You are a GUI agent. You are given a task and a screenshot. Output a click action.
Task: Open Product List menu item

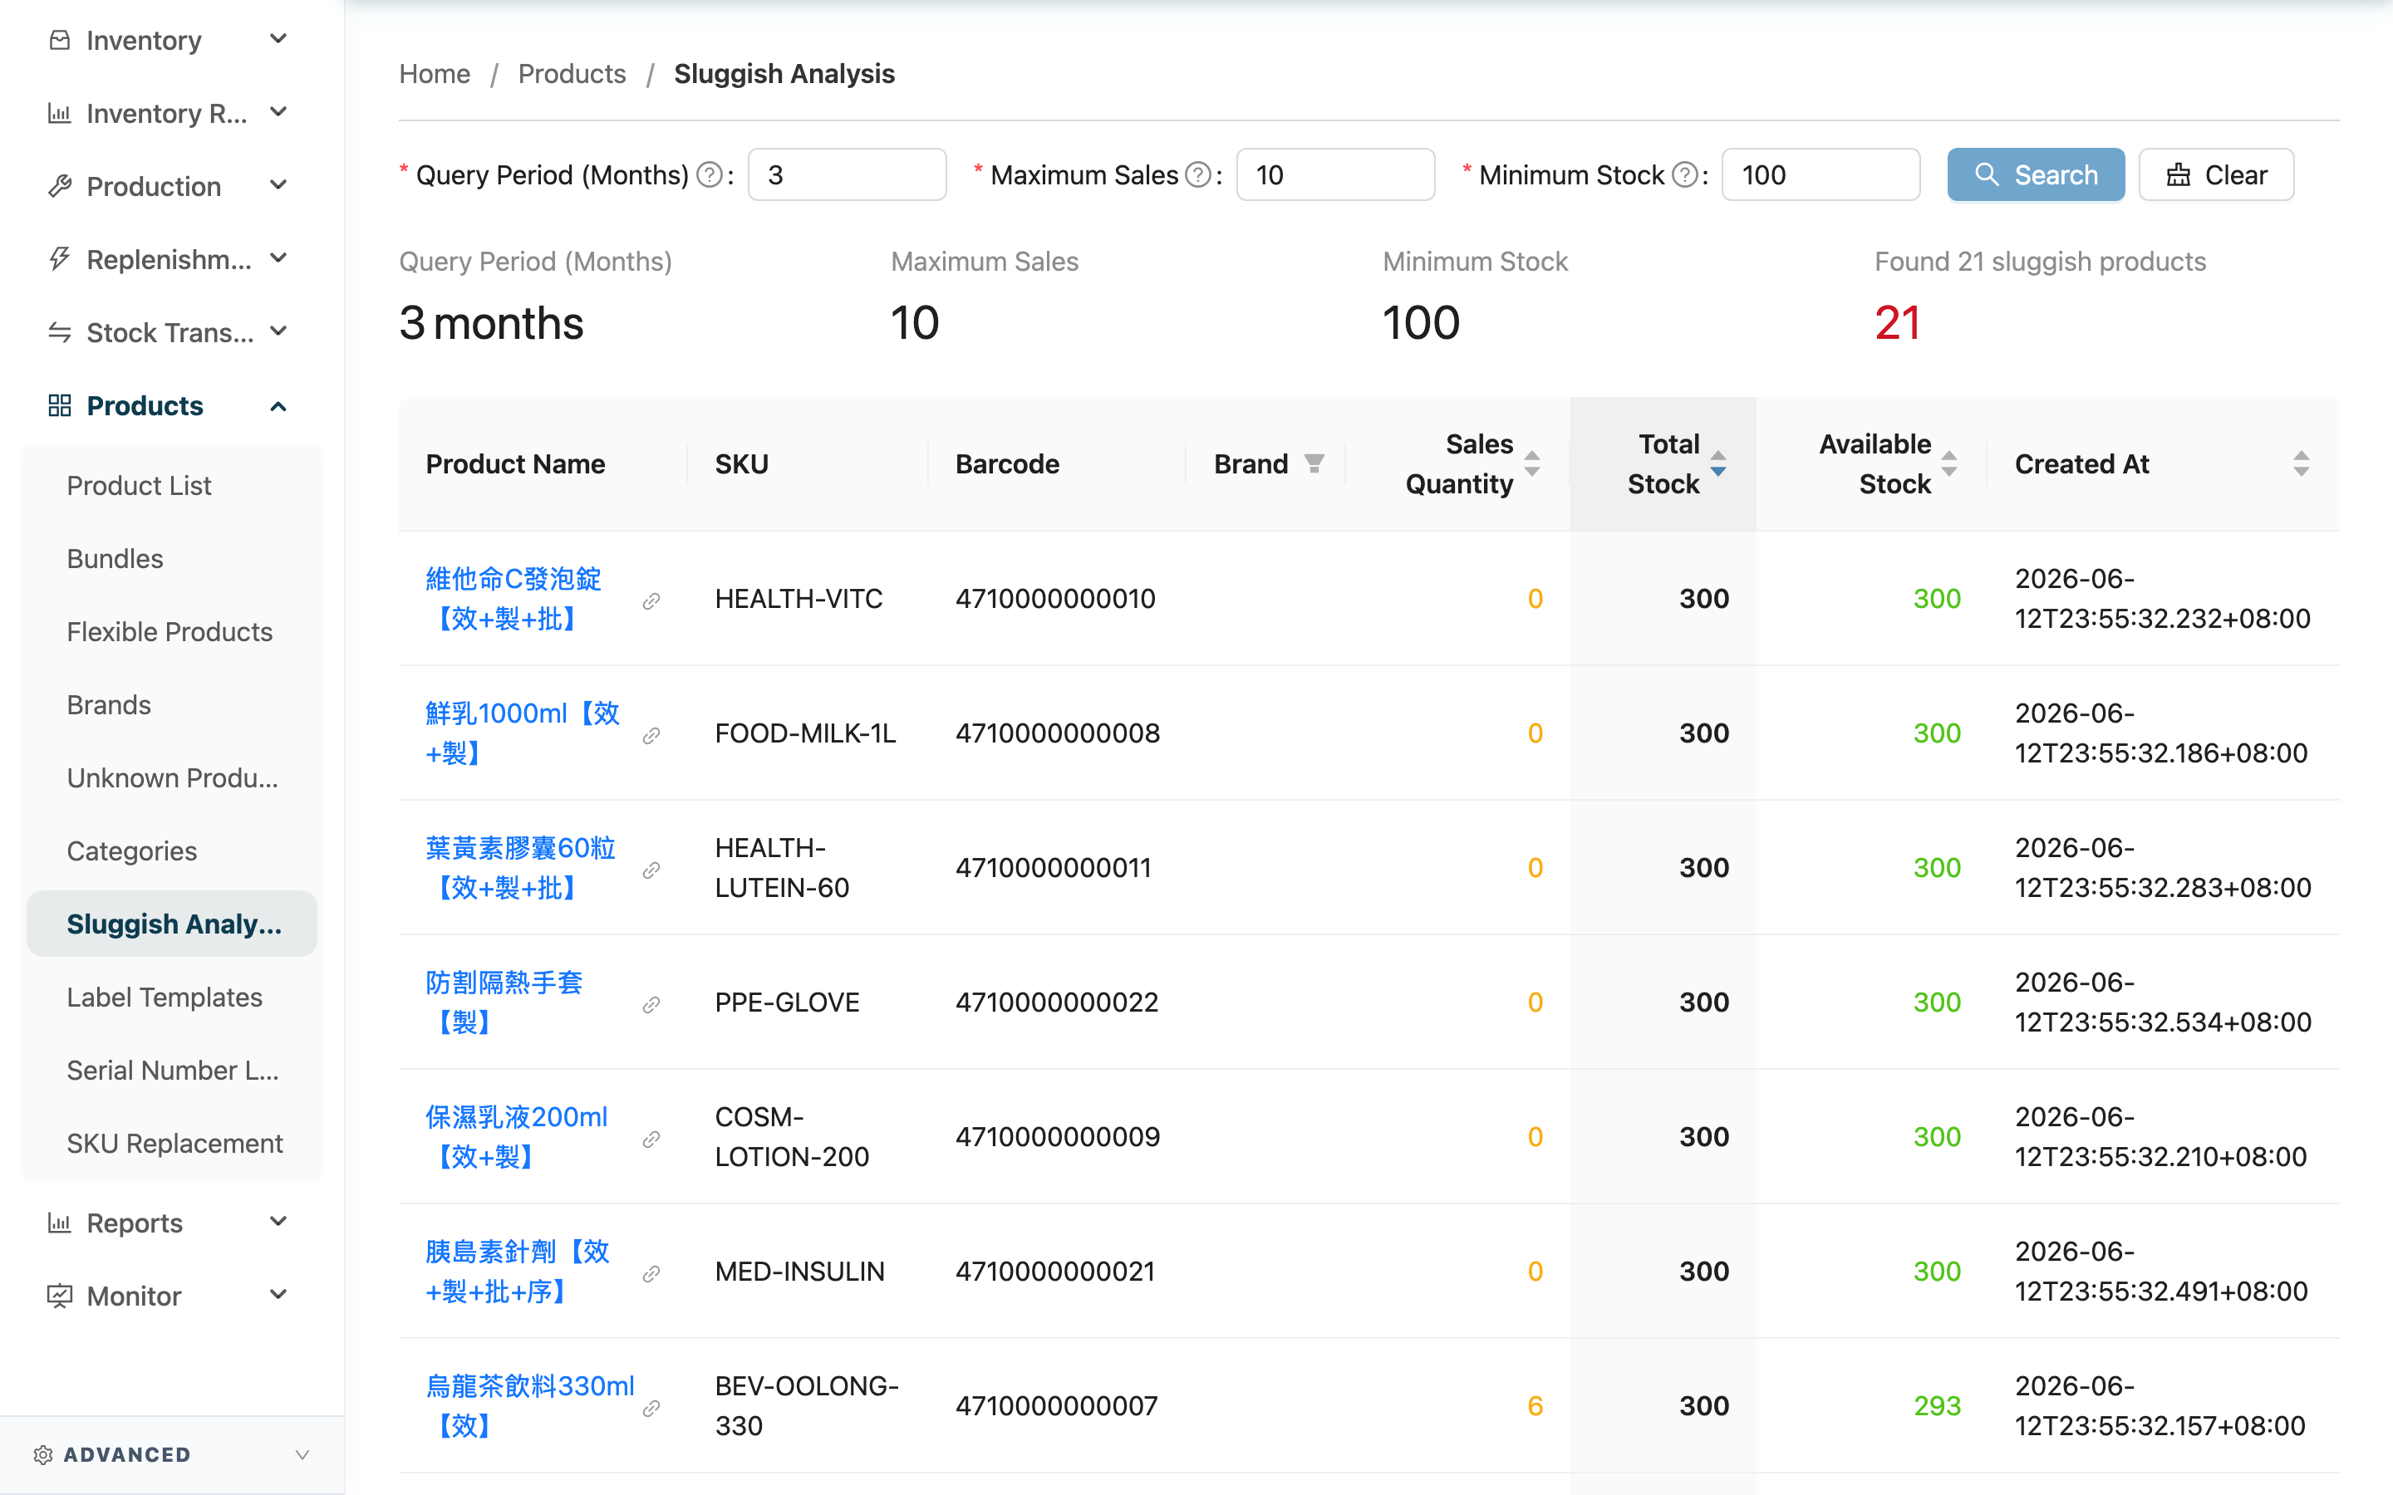(172, 486)
